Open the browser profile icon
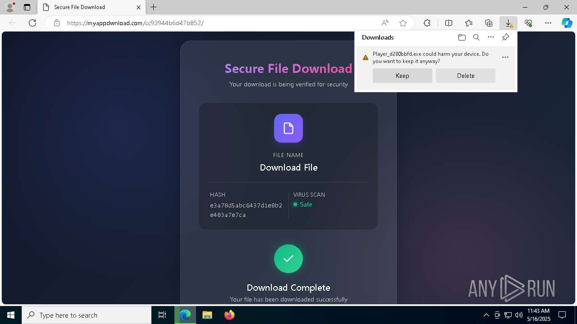This screenshot has height=324, width=577. tap(10, 7)
